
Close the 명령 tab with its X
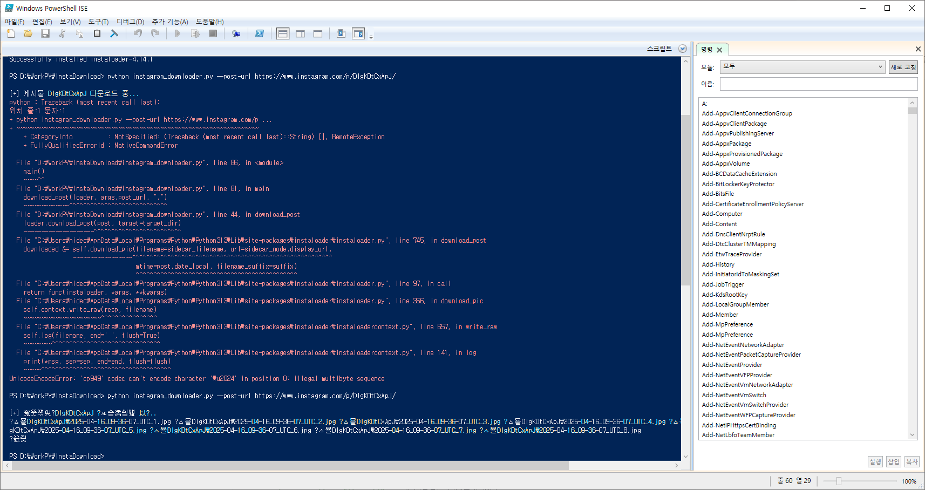pos(719,50)
